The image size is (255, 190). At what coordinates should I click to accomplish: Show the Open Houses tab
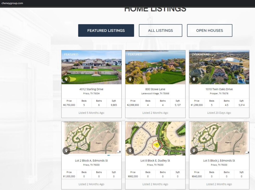click(x=209, y=30)
